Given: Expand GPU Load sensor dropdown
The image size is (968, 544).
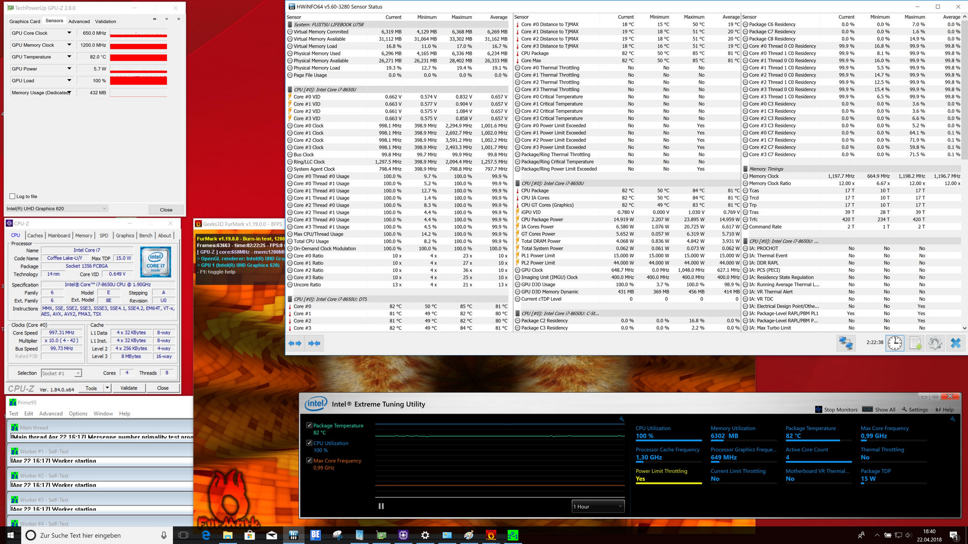Looking at the screenshot, I should 69,81.
